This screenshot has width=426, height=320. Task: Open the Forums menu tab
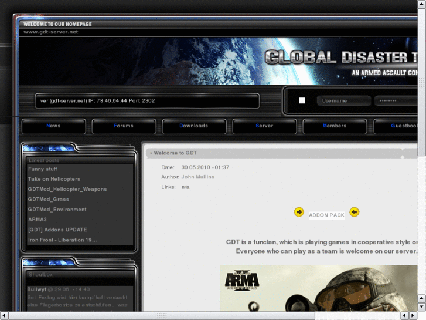tap(124, 126)
